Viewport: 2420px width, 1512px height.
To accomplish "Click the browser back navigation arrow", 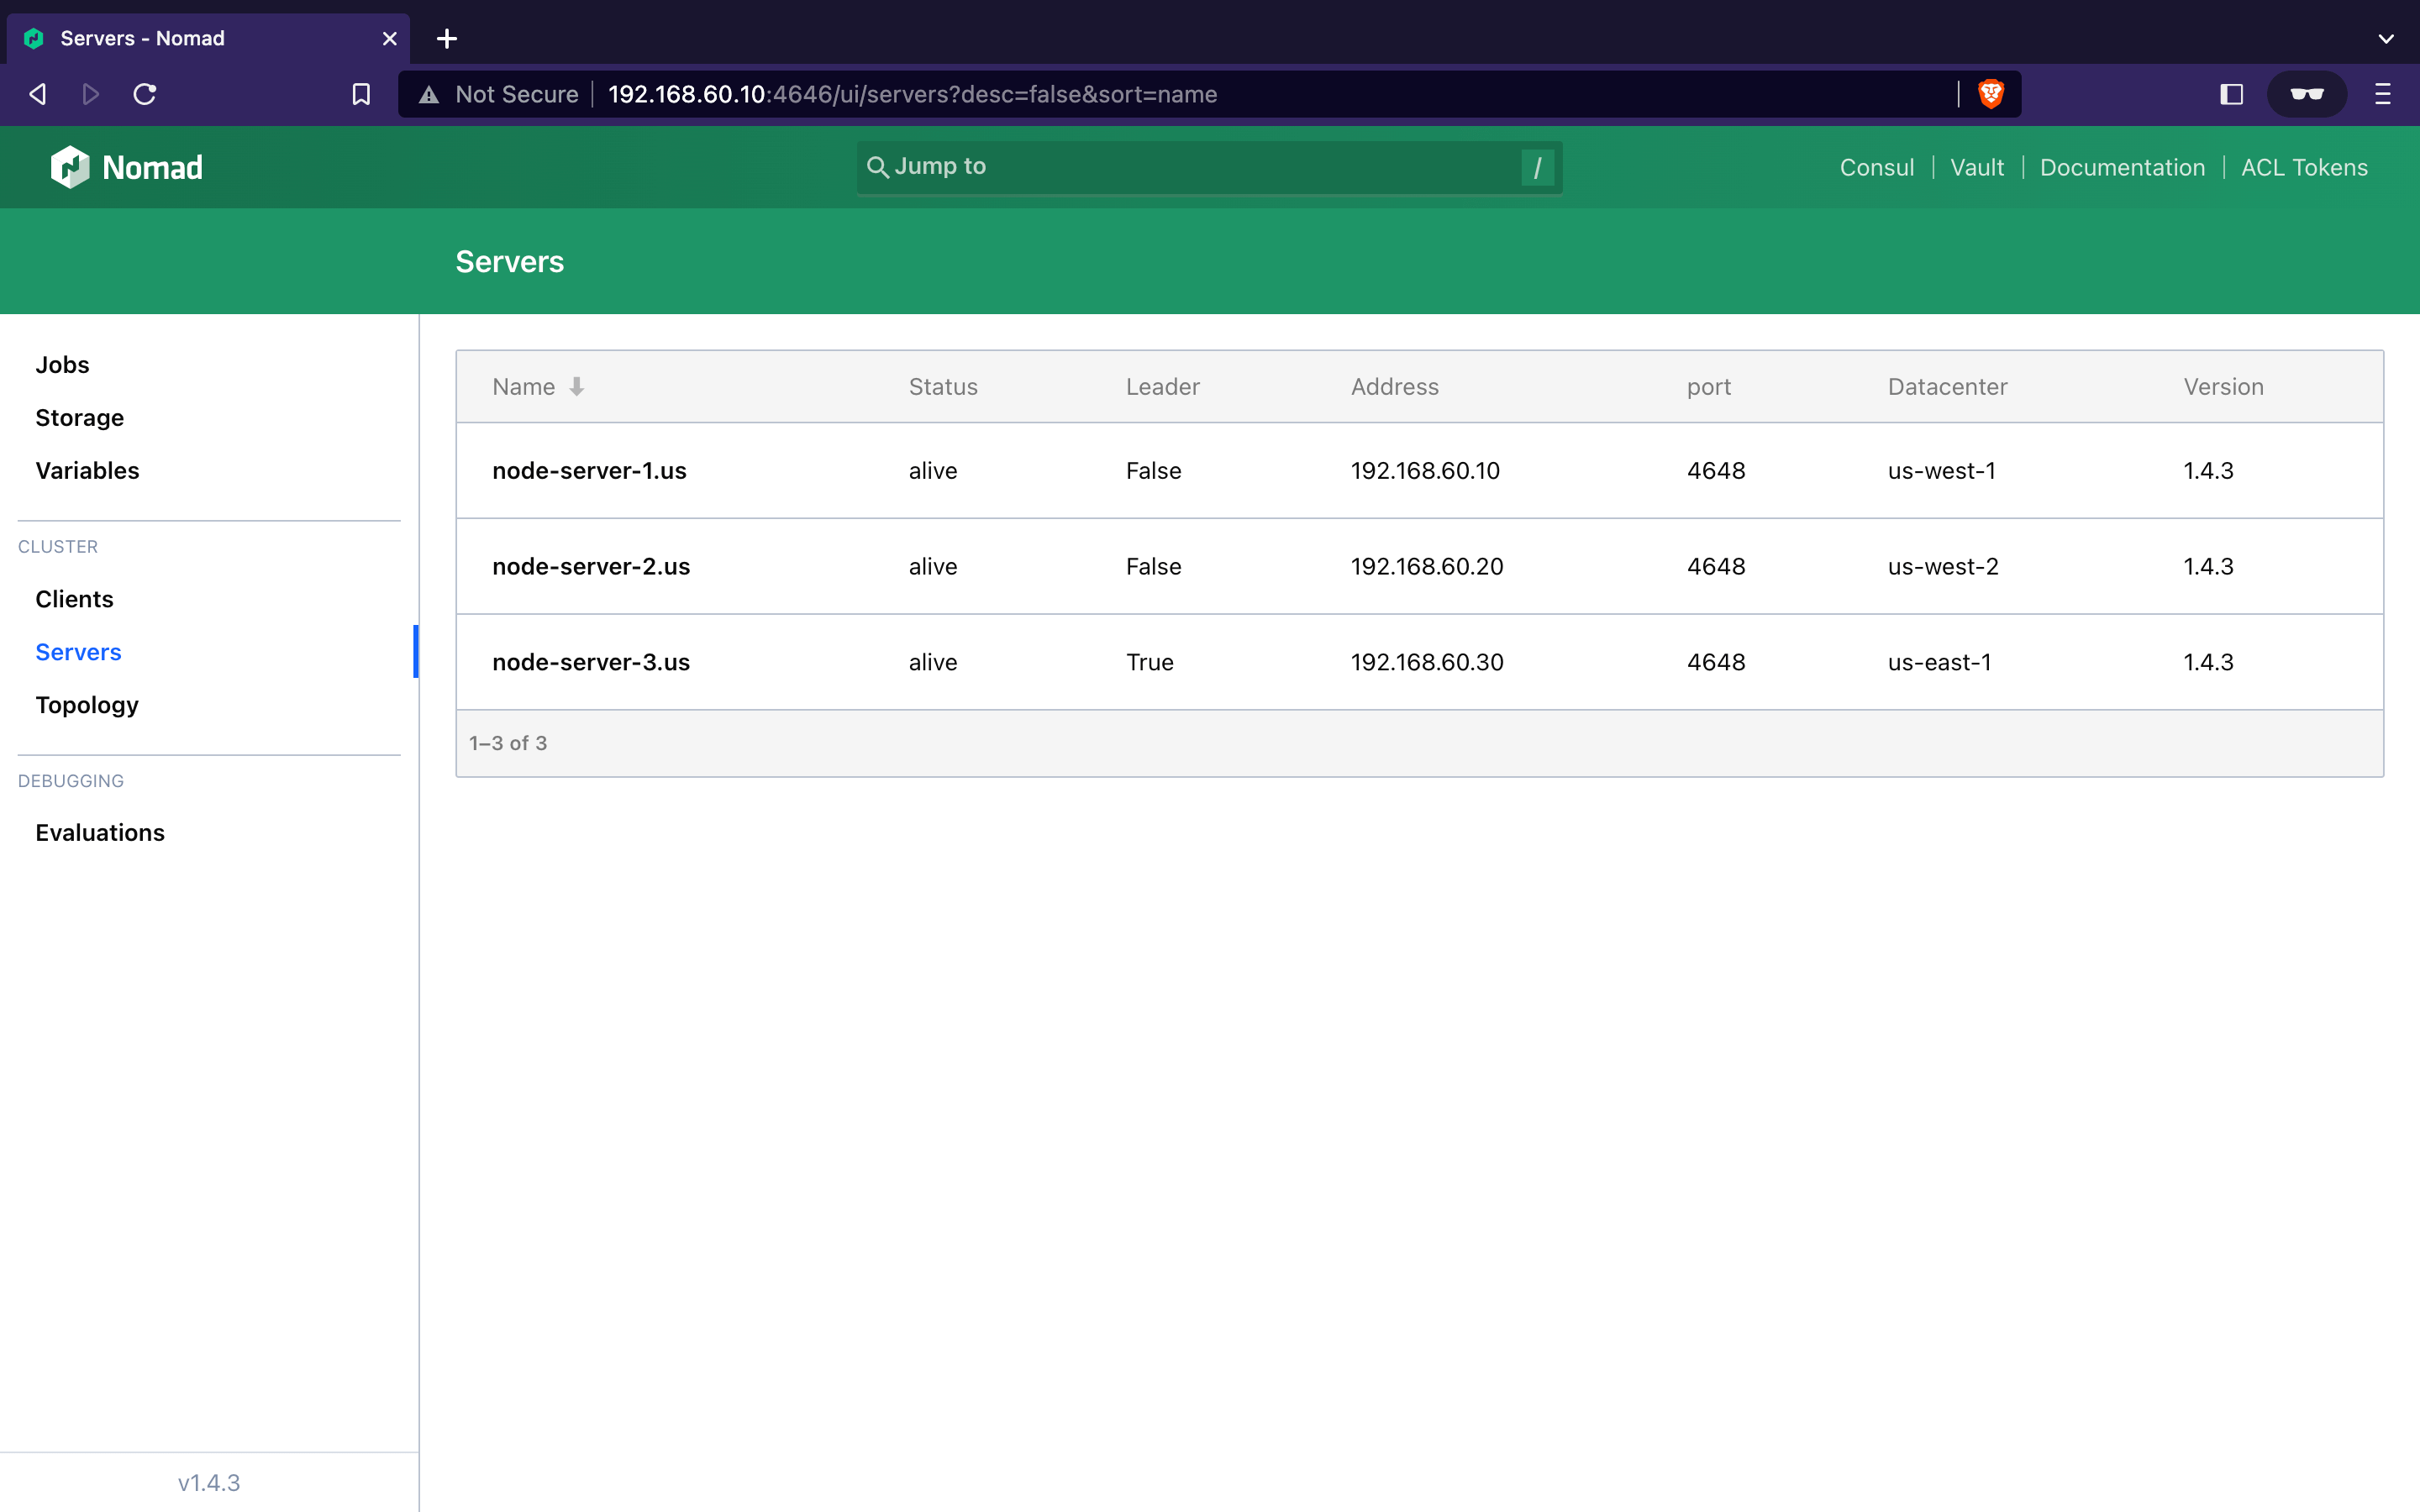I will click(x=39, y=94).
